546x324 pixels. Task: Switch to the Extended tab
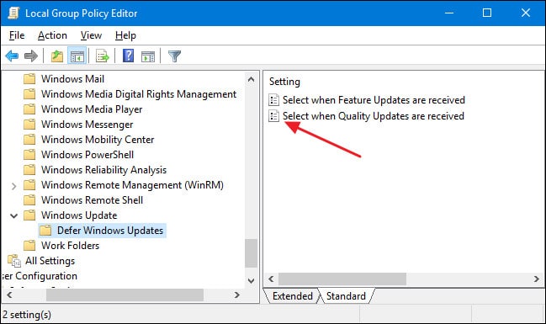tap(293, 296)
